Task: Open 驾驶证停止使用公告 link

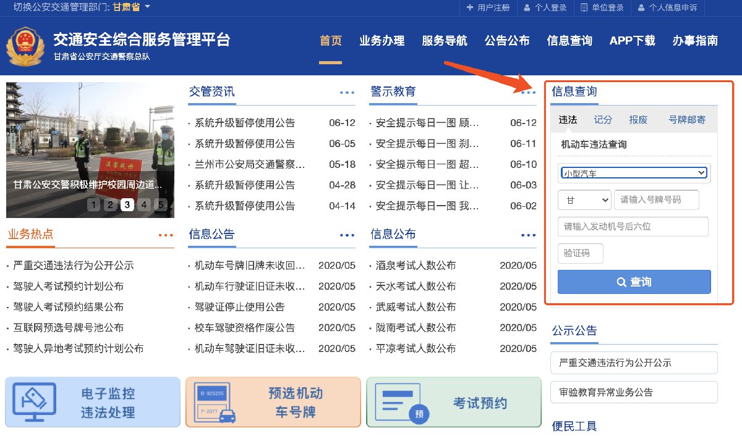Action: [240, 307]
